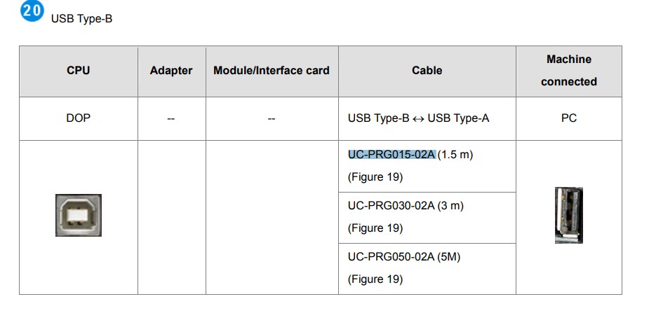Open Figure 19 reference under UC-PRG030-02A
Screen dimensions: 649x320
tap(375, 228)
